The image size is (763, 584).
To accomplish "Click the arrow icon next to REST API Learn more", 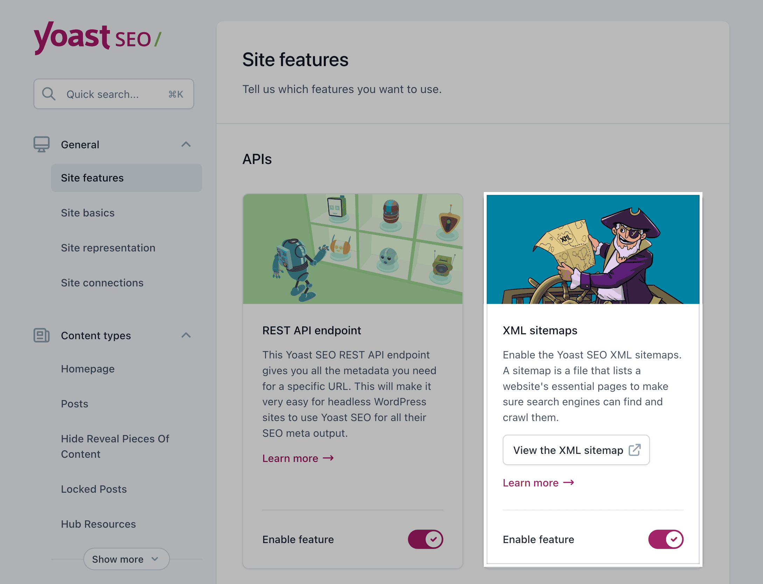I will (328, 458).
